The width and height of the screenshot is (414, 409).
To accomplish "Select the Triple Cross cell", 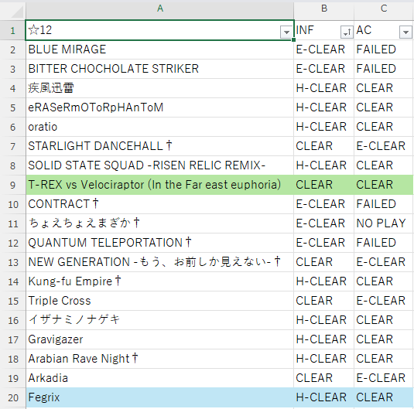I will [x=159, y=301].
